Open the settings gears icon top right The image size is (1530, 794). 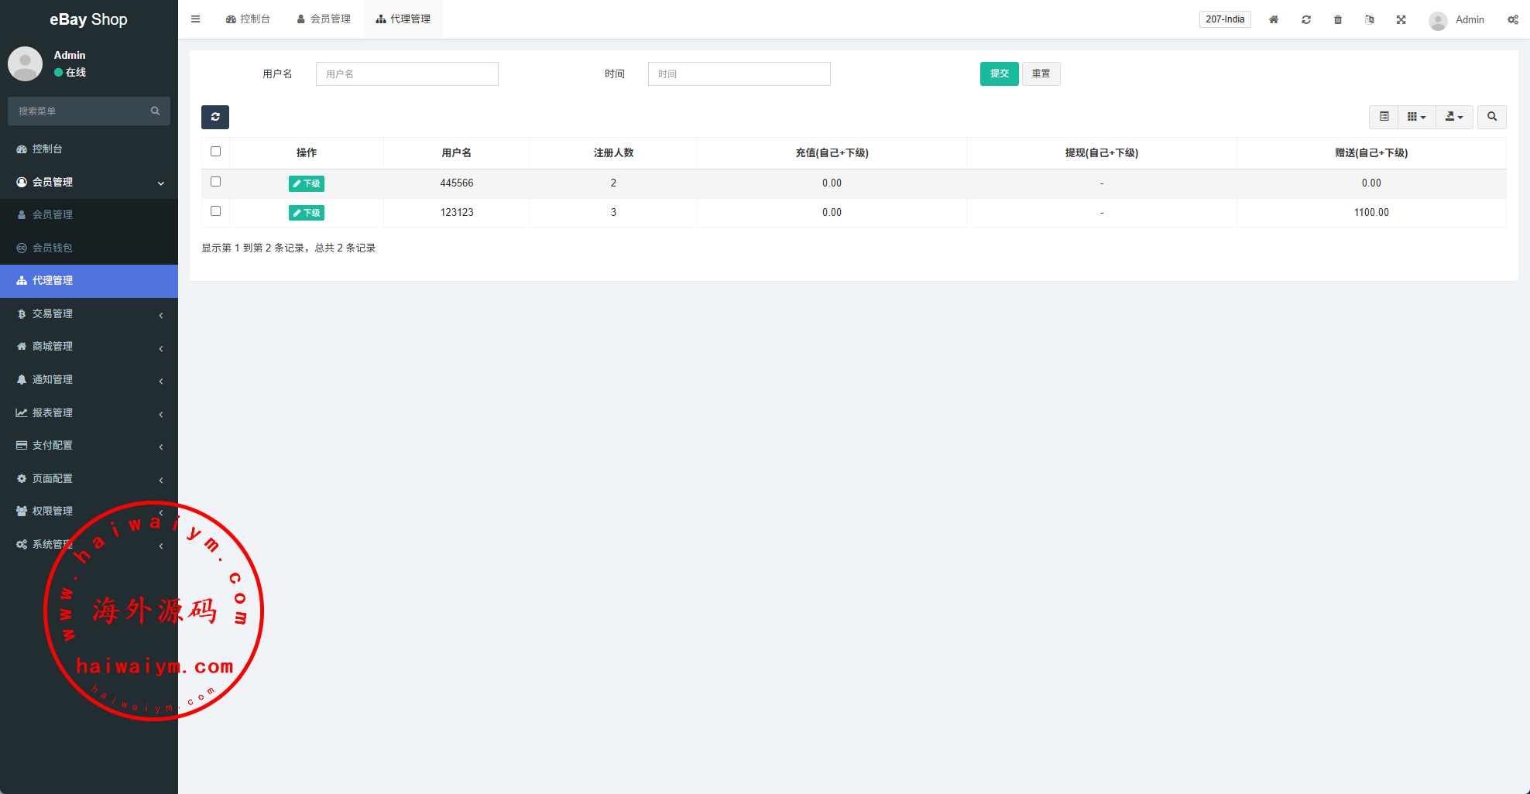[x=1512, y=19]
